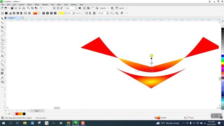Expand the Open file dropdown arrow
224x126 pixels.
pyautogui.click(x=9, y=8)
